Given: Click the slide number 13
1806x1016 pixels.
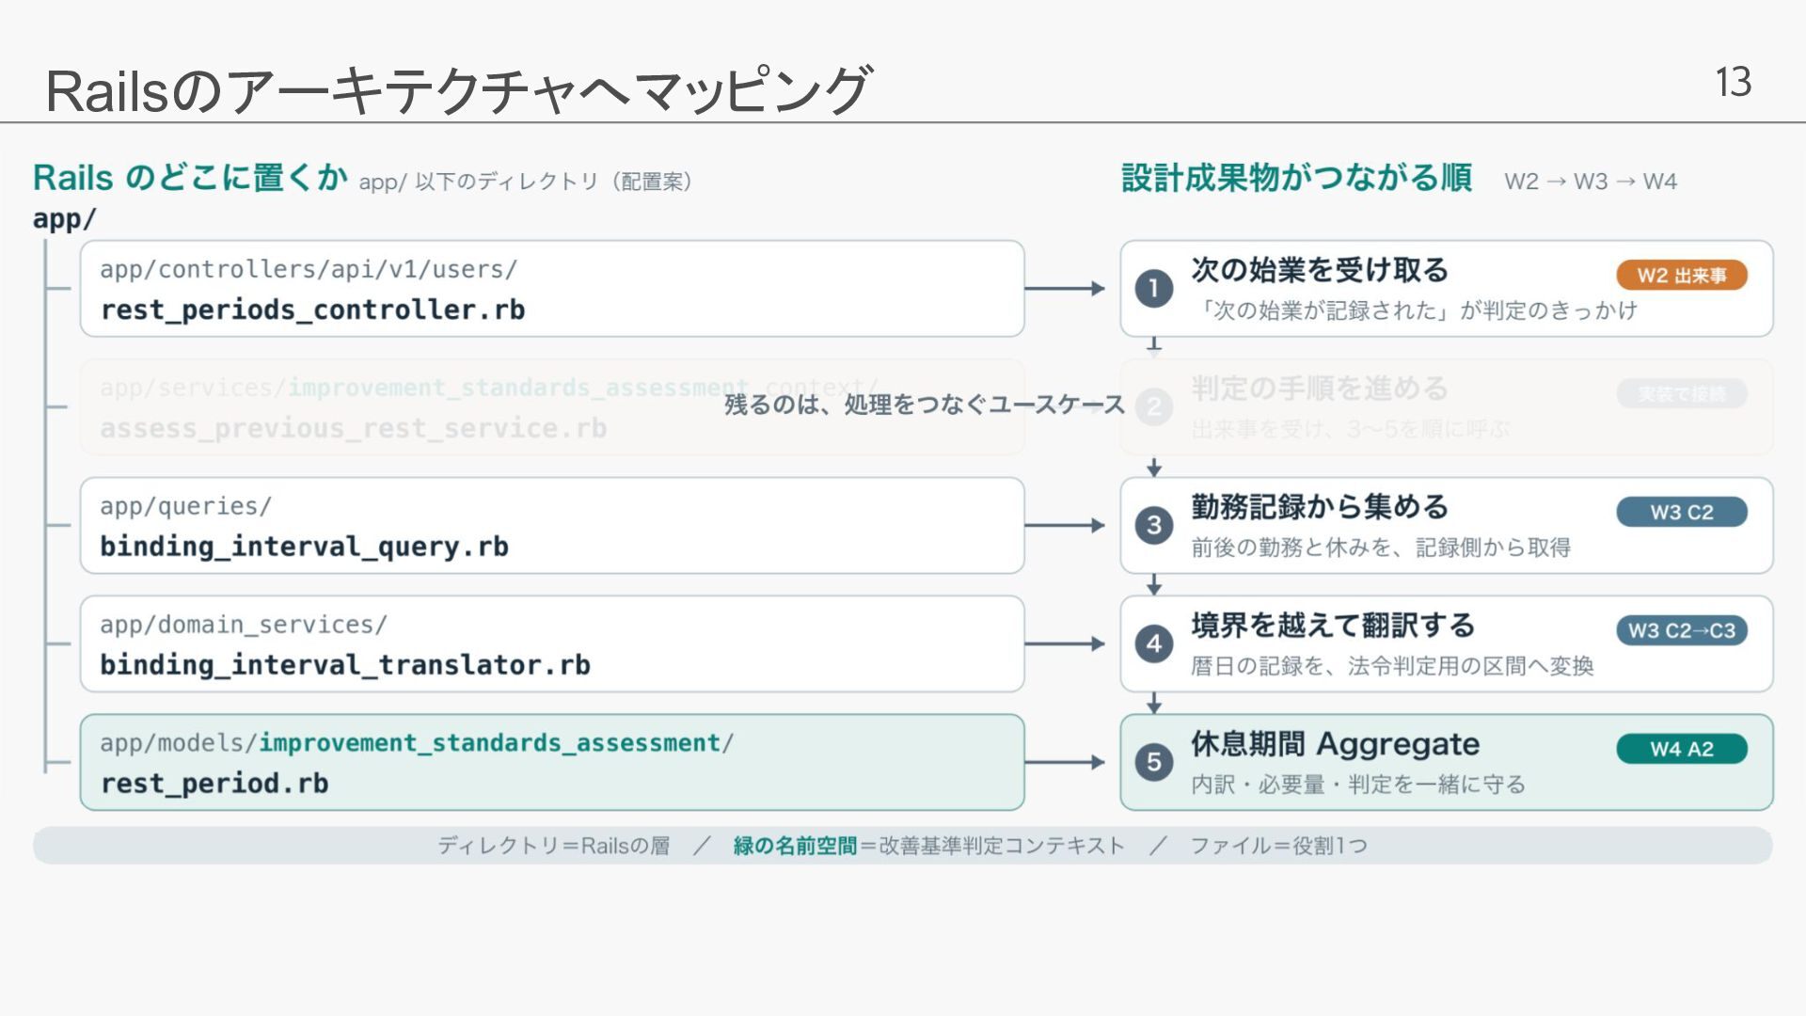Looking at the screenshot, I should tap(1733, 82).
